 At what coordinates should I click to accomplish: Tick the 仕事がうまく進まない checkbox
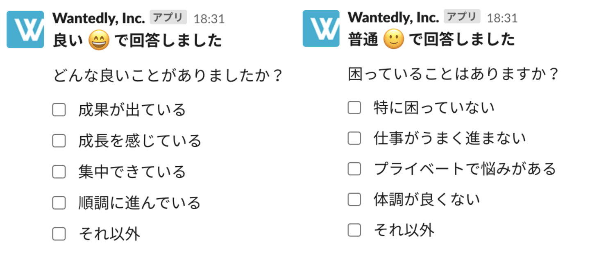354,138
